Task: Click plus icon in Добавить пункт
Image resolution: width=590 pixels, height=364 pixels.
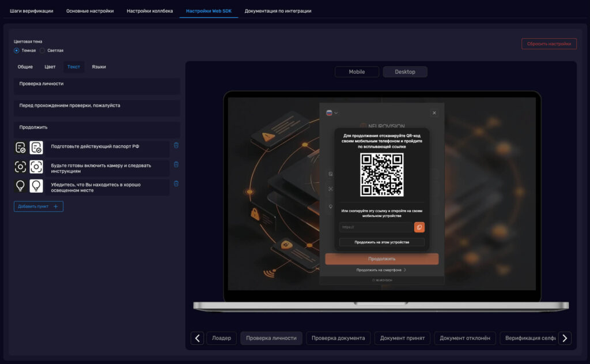Action: pos(56,207)
